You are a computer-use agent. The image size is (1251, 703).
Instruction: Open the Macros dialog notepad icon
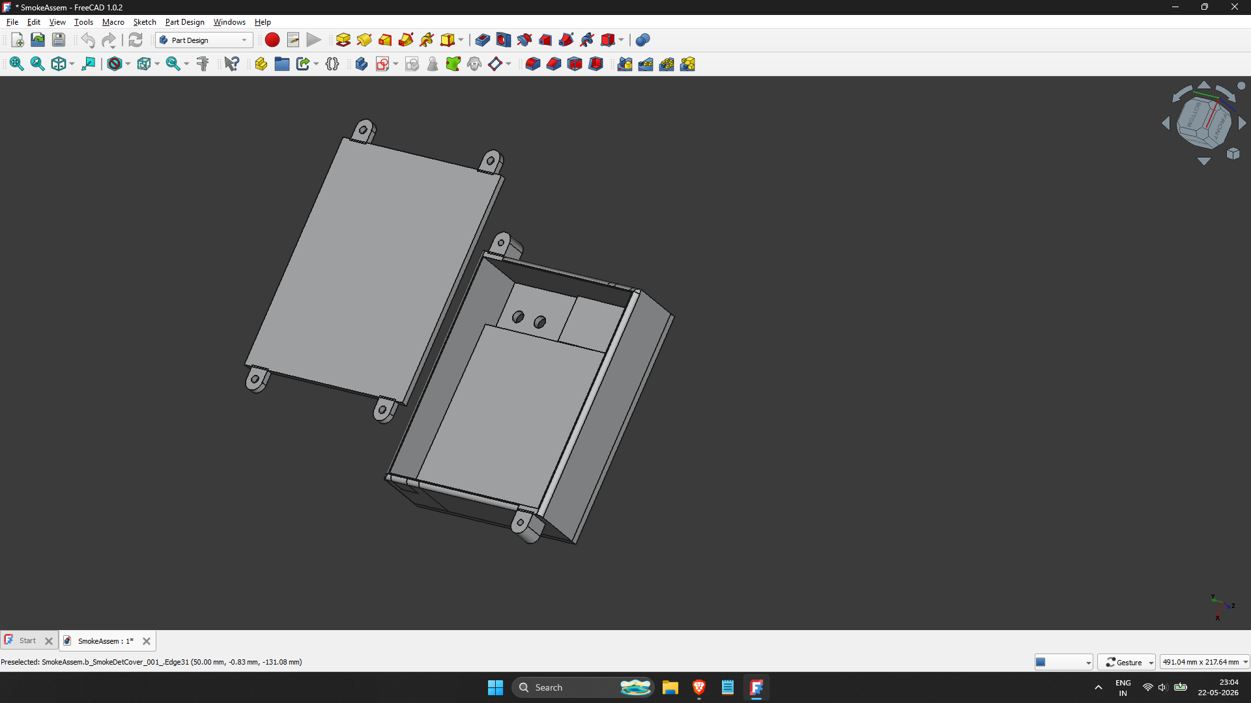(293, 40)
